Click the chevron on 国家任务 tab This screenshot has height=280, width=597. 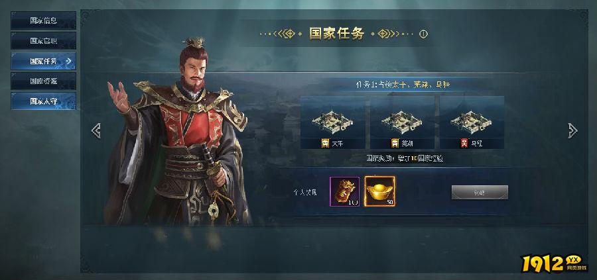68,61
